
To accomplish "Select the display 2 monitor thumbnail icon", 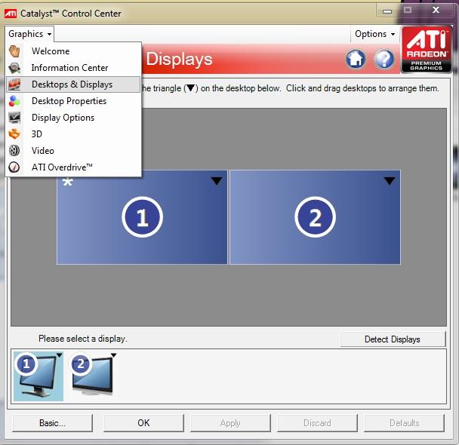I will [93, 376].
